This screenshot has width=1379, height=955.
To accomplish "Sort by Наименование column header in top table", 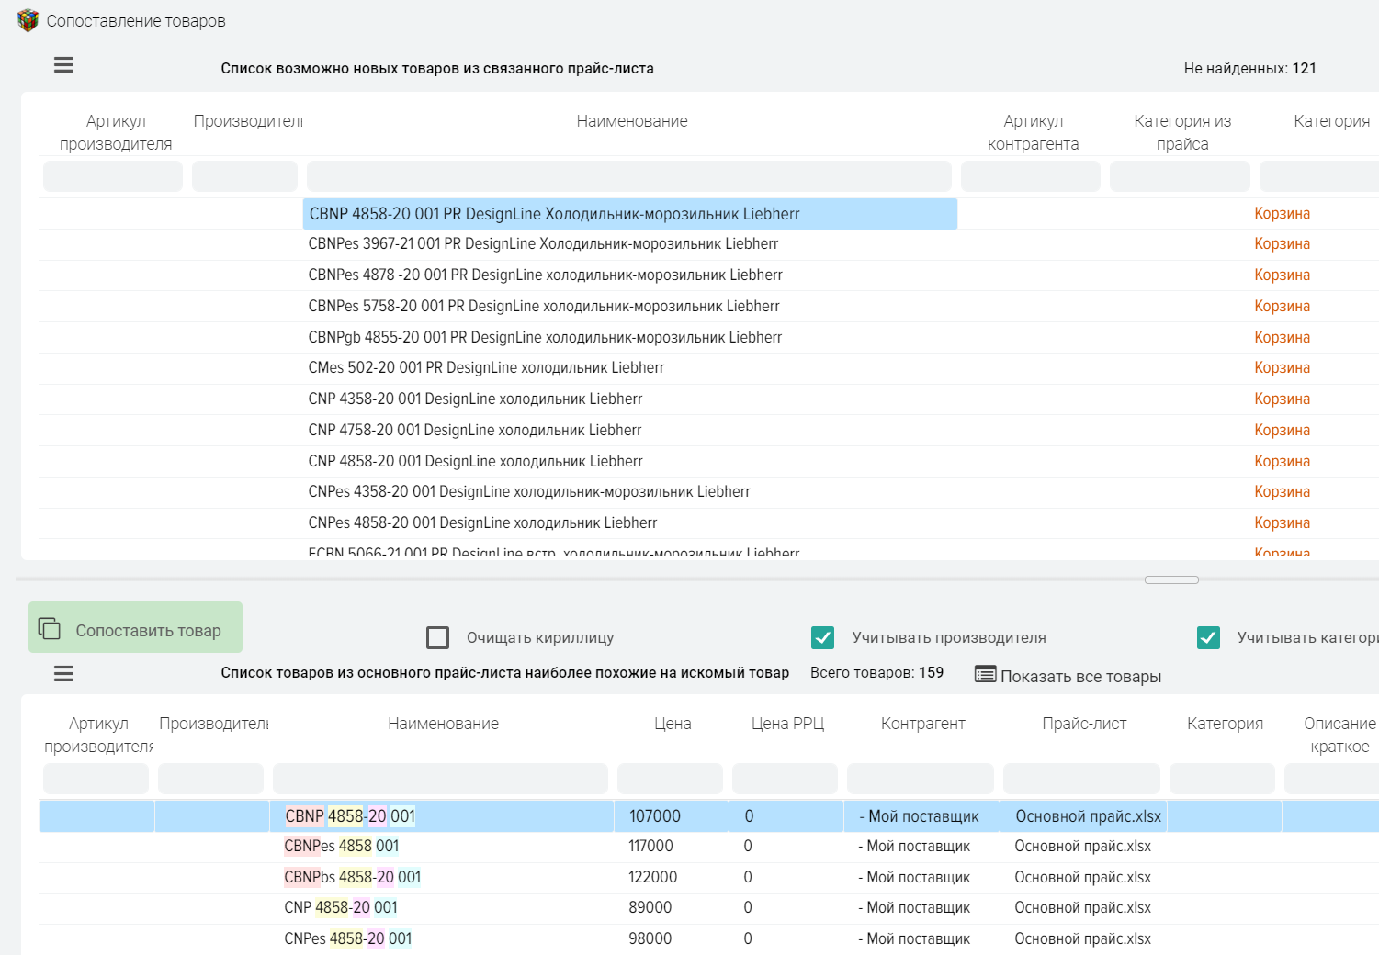I will coord(632,121).
